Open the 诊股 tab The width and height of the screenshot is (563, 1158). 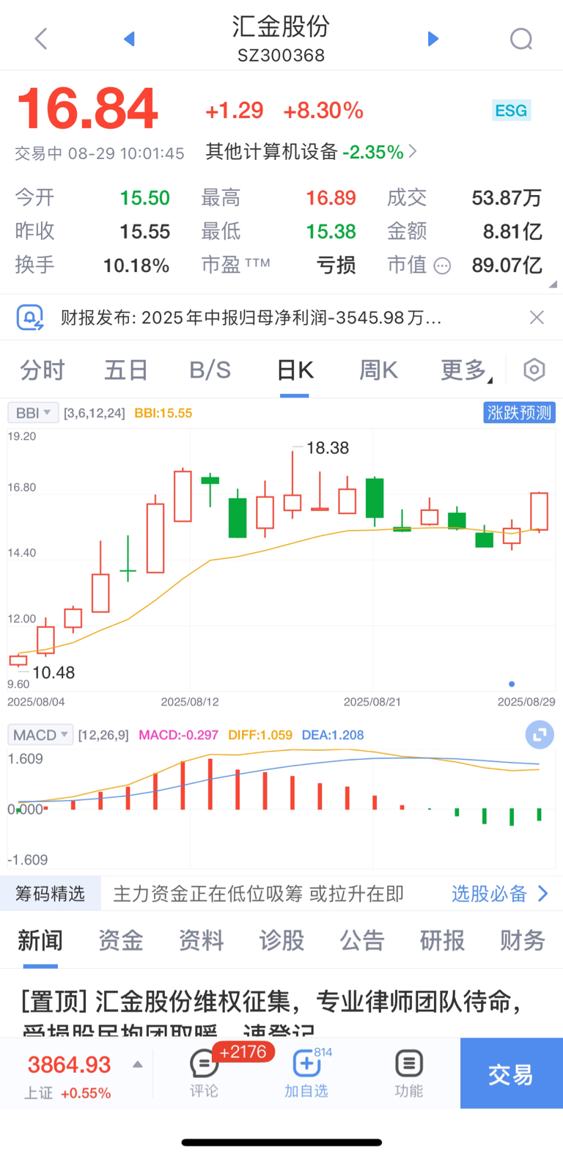click(281, 940)
